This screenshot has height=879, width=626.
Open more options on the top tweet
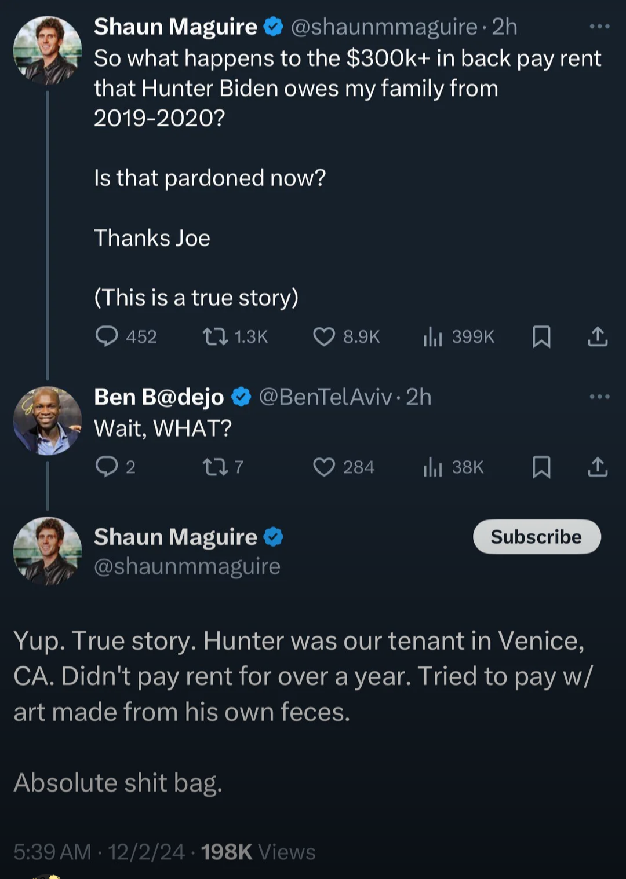(x=599, y=27)
